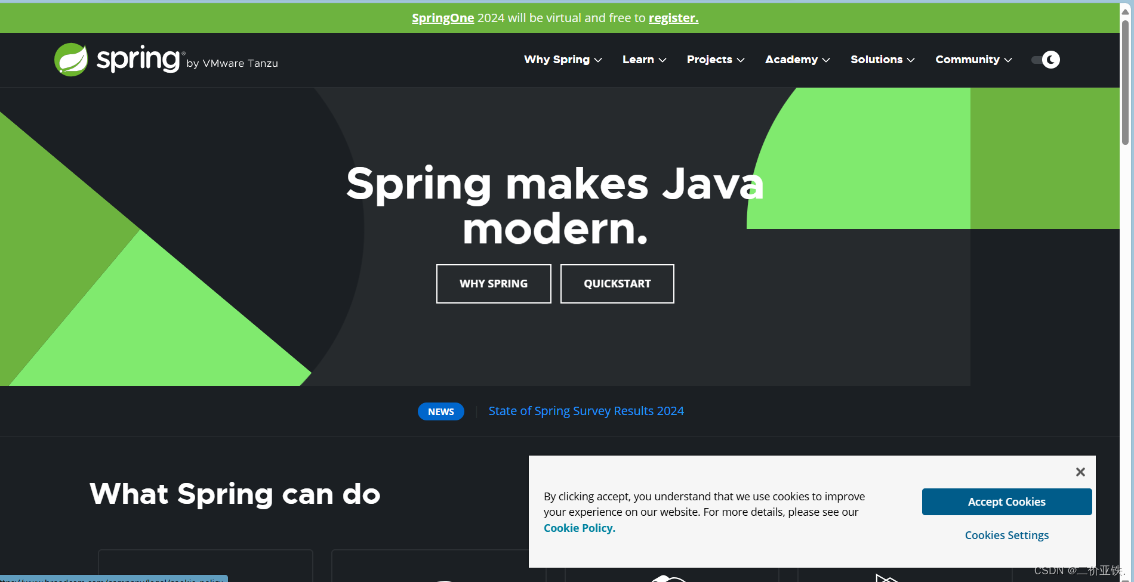Click the 'What Spring can do' heading
Image resolution: width=1134 pixels, height=582 pixels.
[235, 494]
